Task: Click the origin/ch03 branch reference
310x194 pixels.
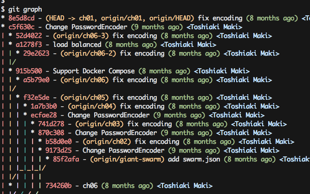Action: (x=99, y=124)
